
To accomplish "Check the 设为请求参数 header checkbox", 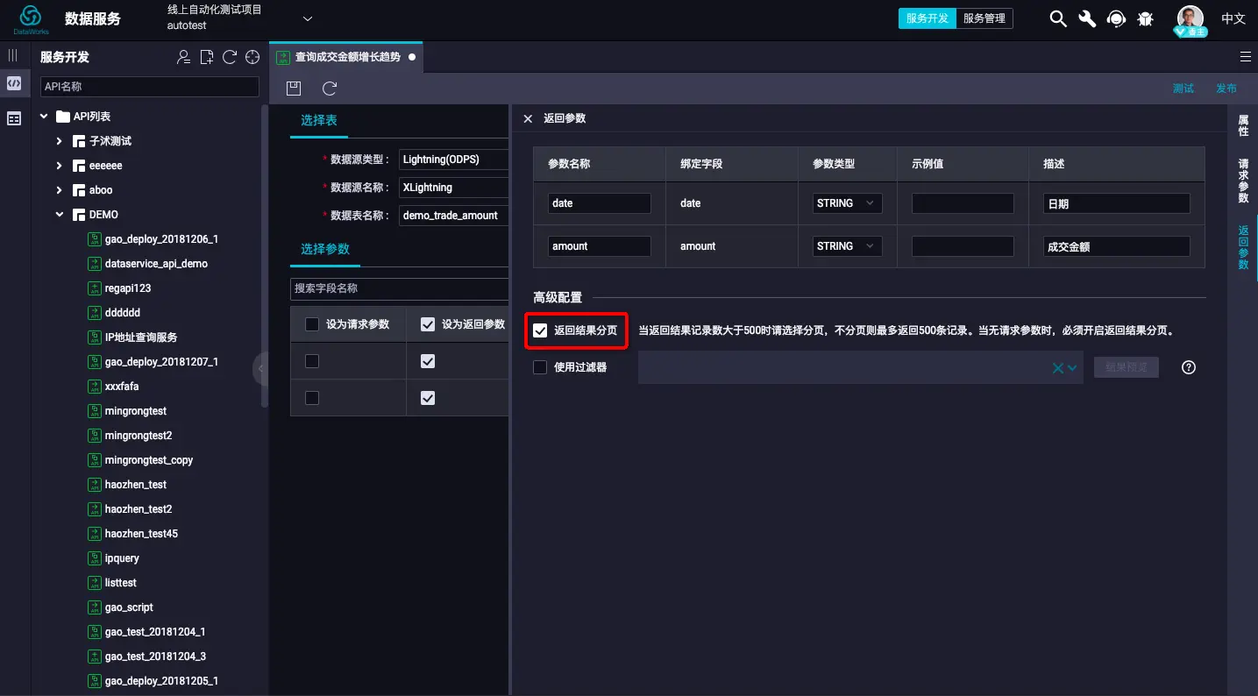I will tap(312, 324).
